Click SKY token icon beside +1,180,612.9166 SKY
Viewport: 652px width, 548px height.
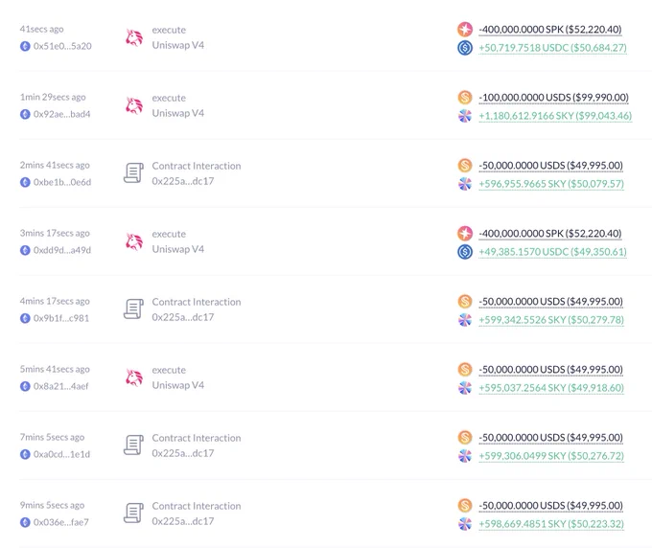pyautogui.click(x=465, y=116)
